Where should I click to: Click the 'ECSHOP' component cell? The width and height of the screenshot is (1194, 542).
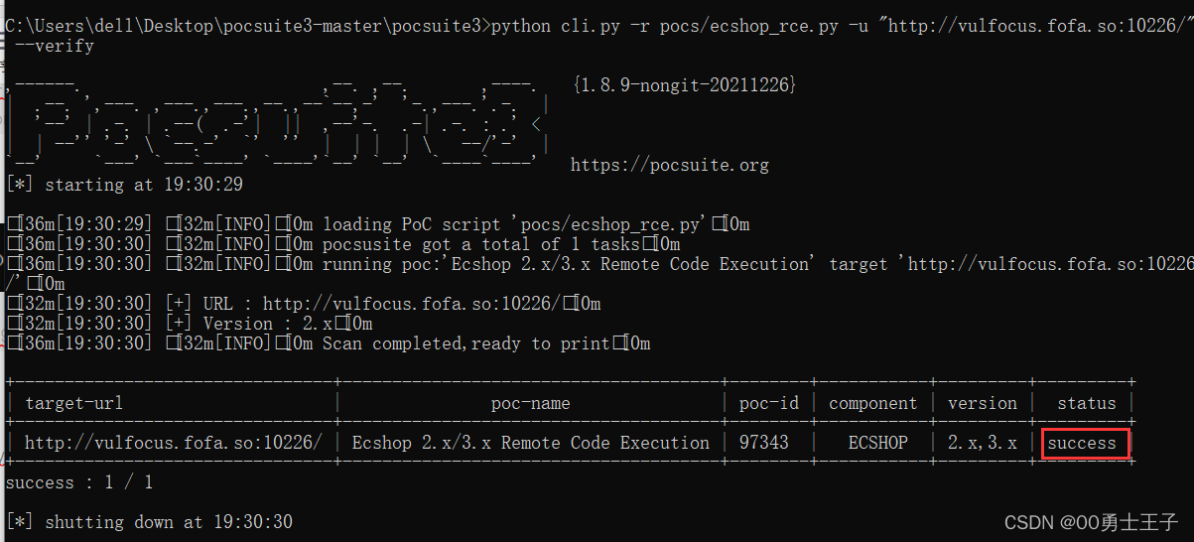pos(878,443)
